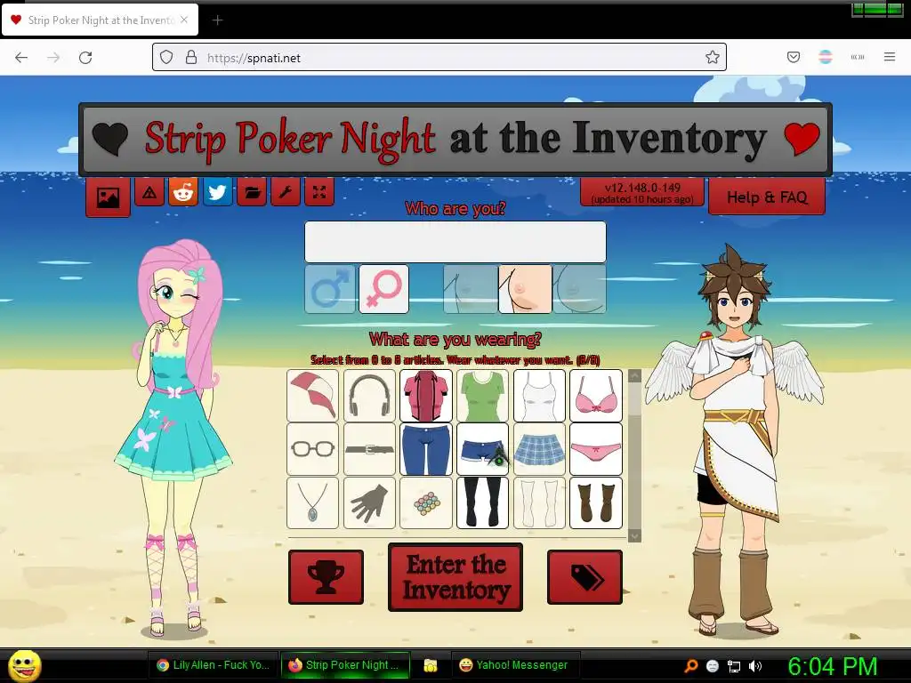Toggle the white socks item
This screenshot has height=683, width=911.
tap(539, 503)
